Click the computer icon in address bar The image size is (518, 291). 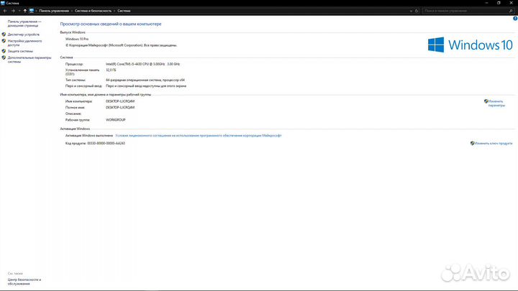[32, 11]
